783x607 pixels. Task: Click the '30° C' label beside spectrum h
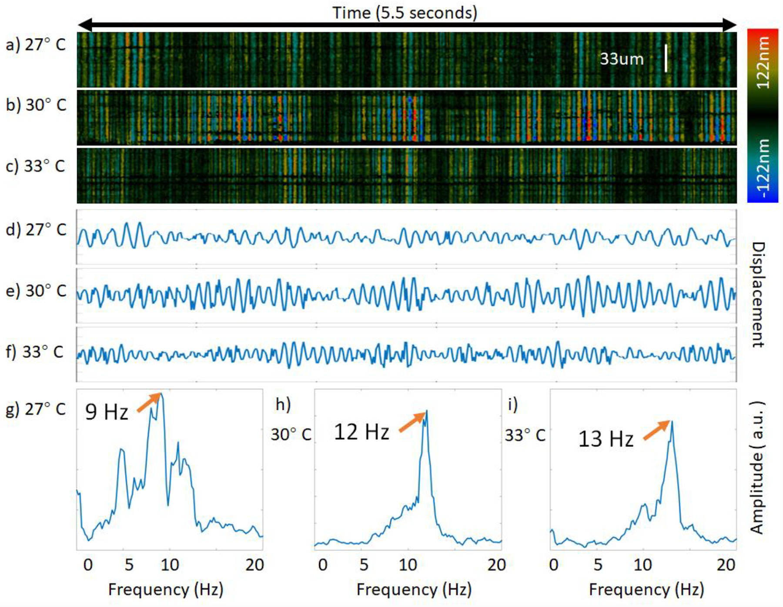click(291, 434)
